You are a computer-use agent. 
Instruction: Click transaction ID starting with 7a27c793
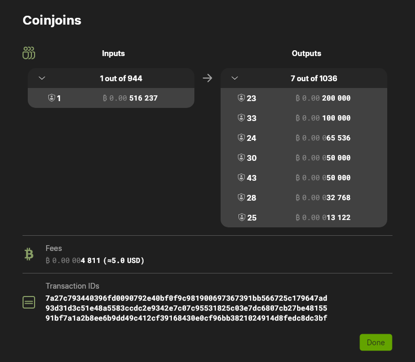(x=187, y=298)
